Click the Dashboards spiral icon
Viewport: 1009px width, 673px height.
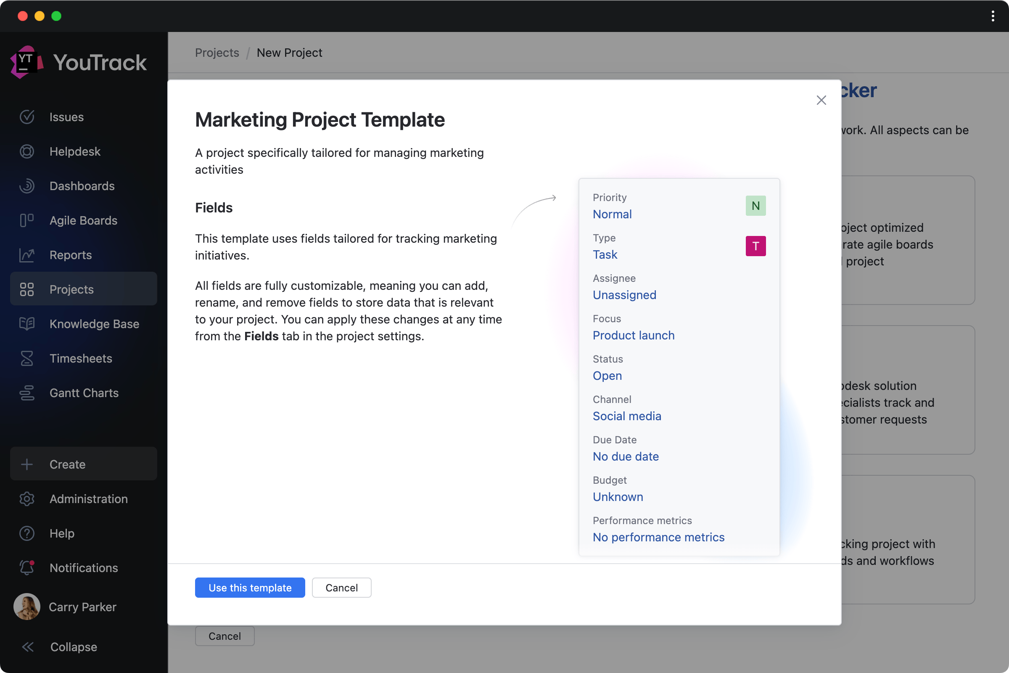26,186
